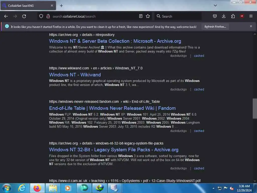Select the CollabNet SearXNG tab

28,6
